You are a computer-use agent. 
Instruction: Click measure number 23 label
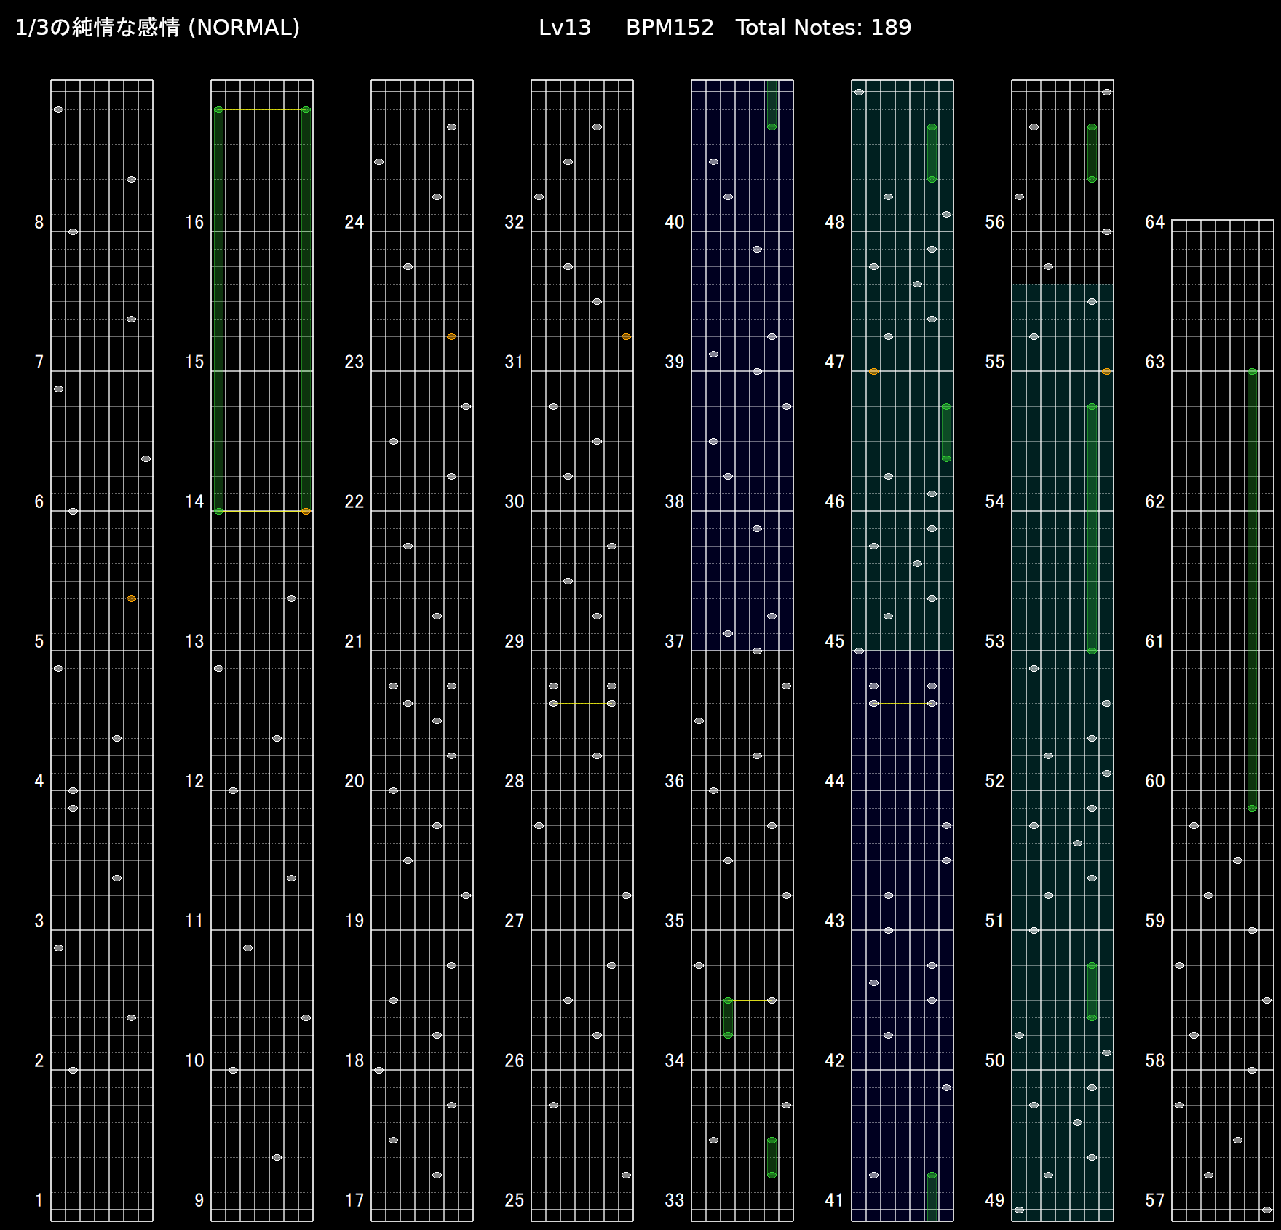(x=354, y=362)
